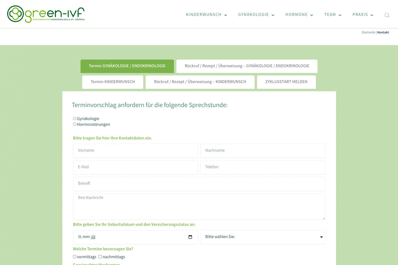
Task: Switch to the Termin KINDERWUNSCH tab
Action: (112, 82)
